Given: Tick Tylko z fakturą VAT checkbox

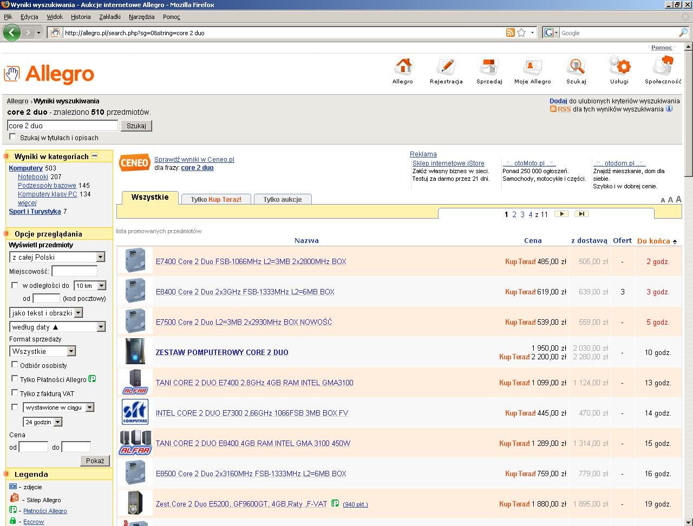Looking at the screenshot, I should point(15,393).
